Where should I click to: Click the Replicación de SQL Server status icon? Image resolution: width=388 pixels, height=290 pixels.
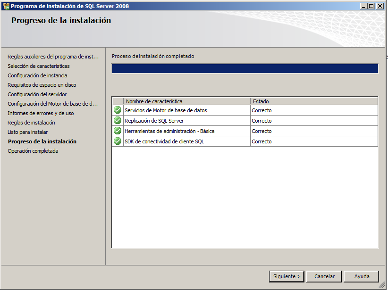point(118,121)
